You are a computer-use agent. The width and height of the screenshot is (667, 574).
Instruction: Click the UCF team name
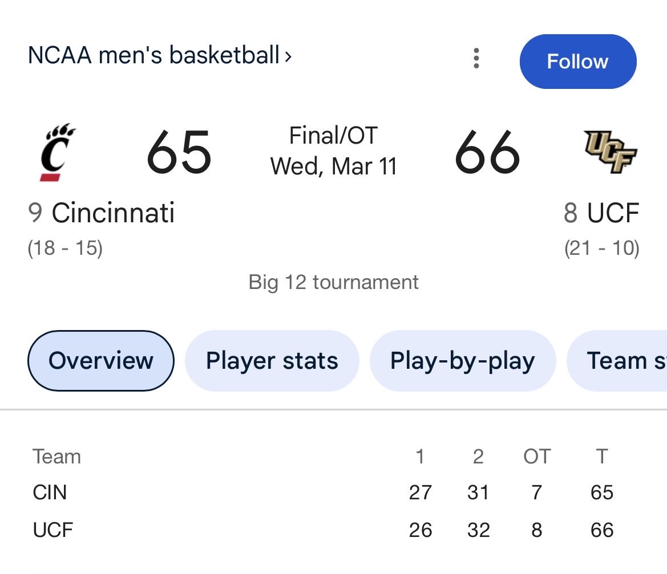tap(612, 213)
